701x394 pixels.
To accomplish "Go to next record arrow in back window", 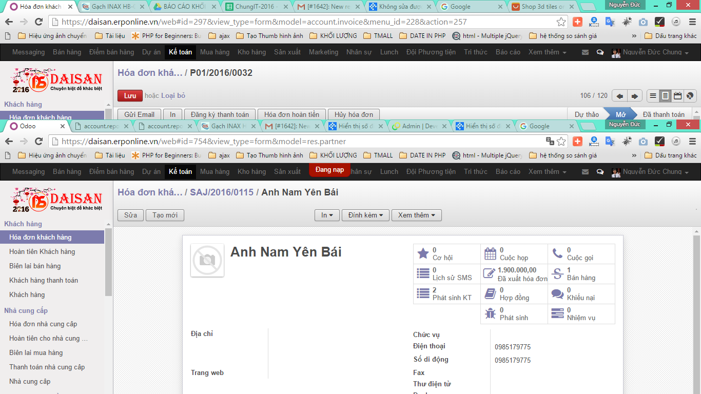I will (635, 96).
